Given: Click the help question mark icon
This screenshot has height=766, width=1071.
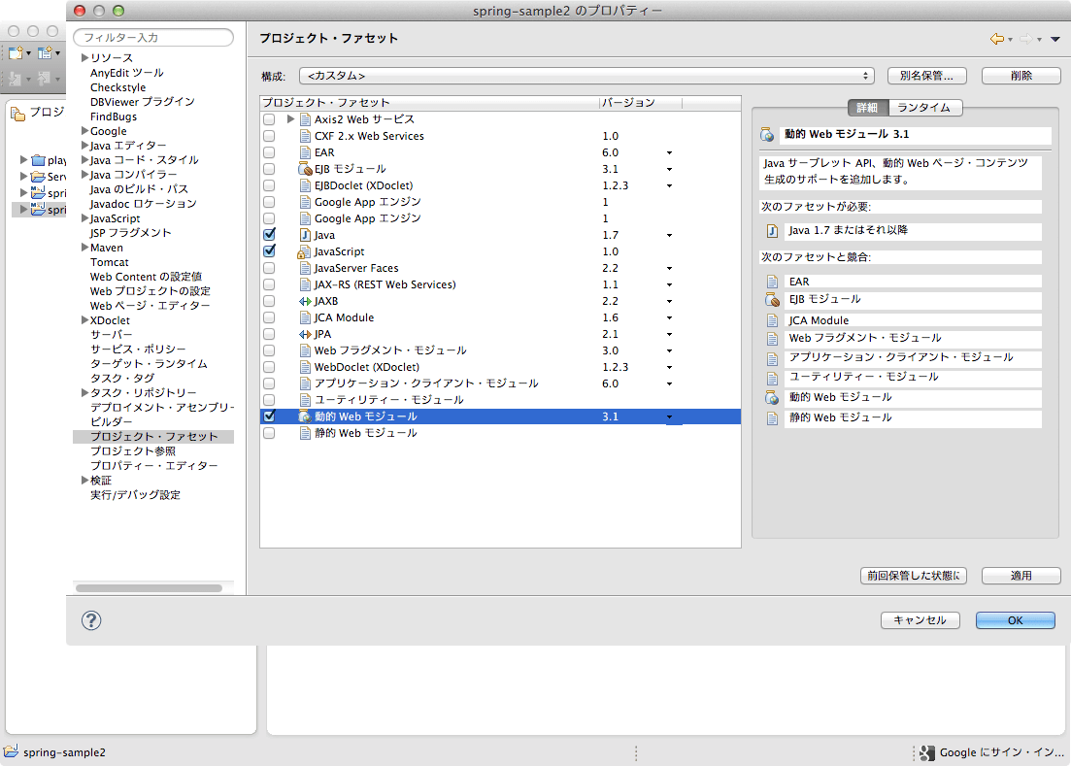Looking at the screenshot, I should 91,620.
